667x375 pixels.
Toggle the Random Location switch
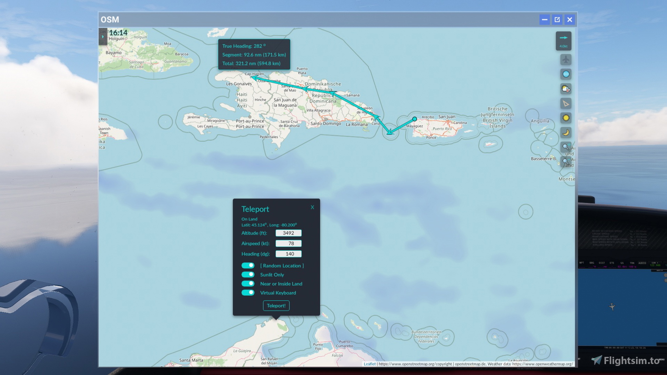coord(248,265)
